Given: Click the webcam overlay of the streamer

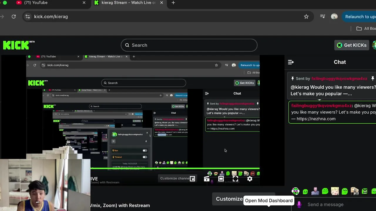Looking at the screenshot, I should coord(45,185).
